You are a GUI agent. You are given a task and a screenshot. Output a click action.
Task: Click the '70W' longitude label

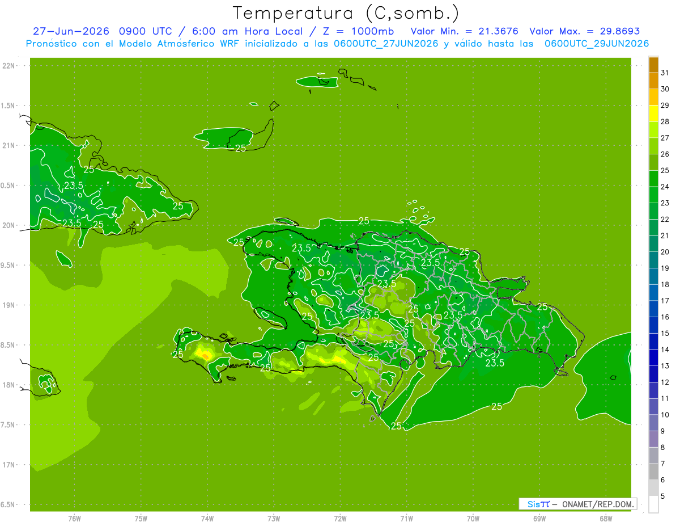tap(473, 518)
